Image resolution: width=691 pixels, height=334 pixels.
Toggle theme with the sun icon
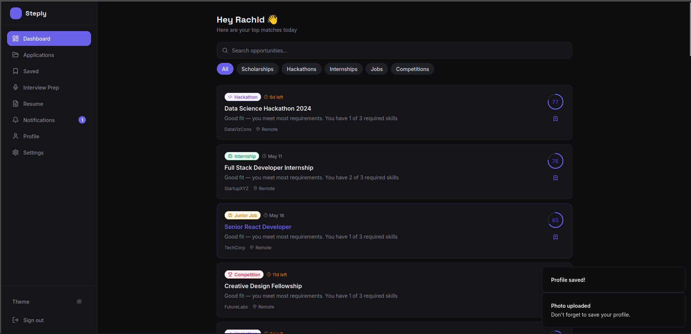[79, 301]
